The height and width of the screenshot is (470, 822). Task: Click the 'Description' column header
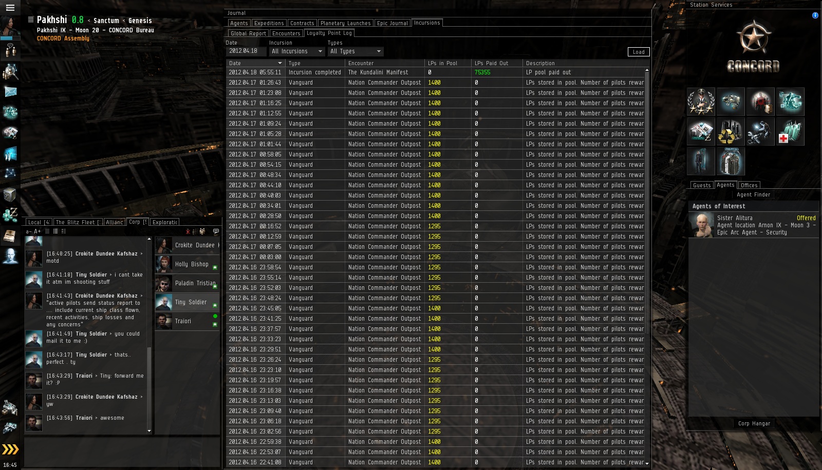(x=587, y=63)
